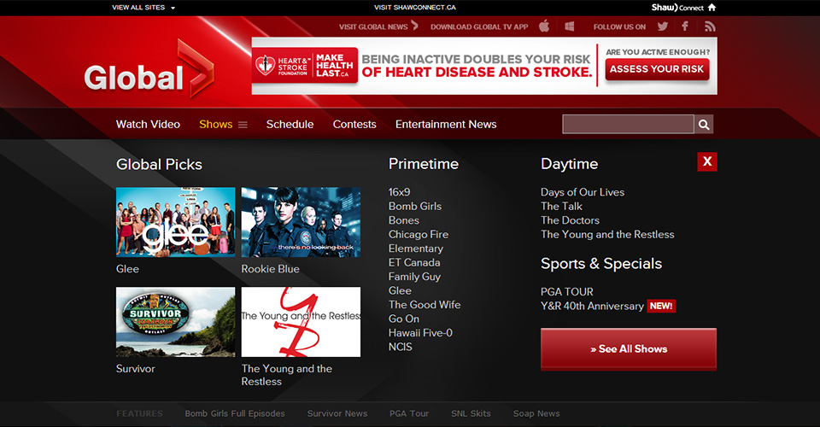Click the Global logo

(x=149, y=71)
